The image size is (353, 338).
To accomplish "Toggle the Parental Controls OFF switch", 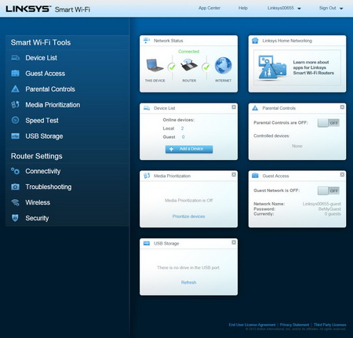I will point(329,123).
